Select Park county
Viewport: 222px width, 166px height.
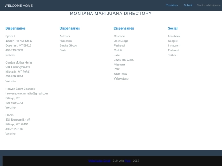pyautogui.click(x=116, y=69)
